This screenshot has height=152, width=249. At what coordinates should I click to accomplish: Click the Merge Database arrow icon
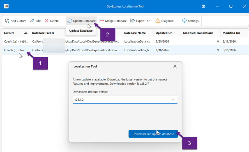(102, 20)
